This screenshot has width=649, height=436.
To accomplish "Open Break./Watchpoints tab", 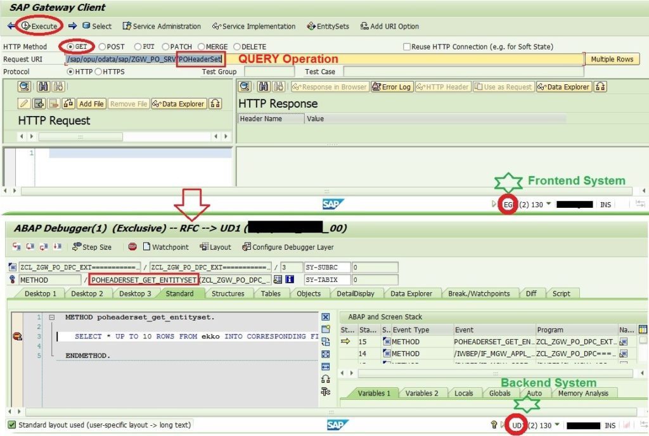I will point(479,293).
